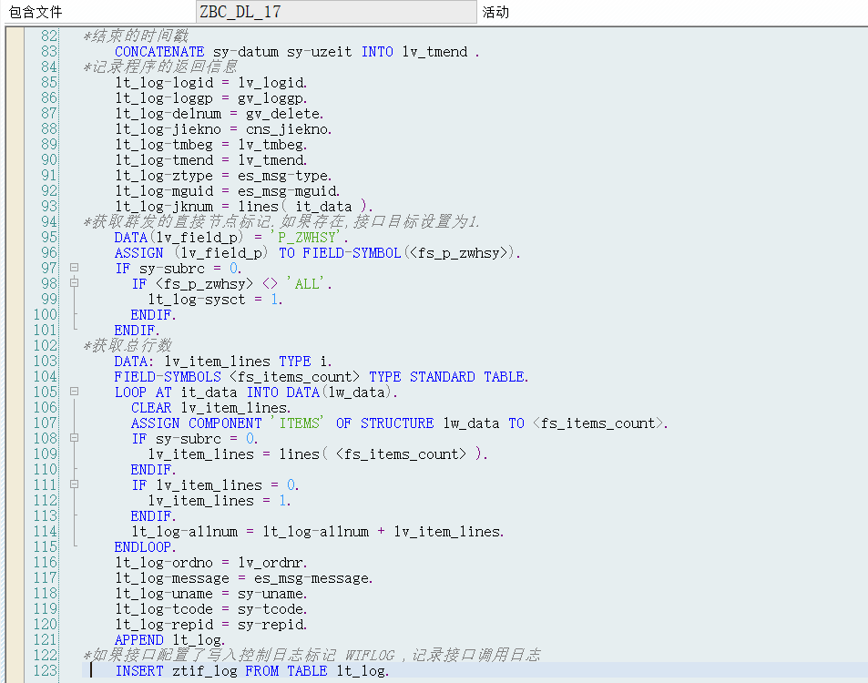Place cursor on 'lt_log-ztype = es_msg-type.'
Viewport: 868px width, 683px height.
pos(223,176)
